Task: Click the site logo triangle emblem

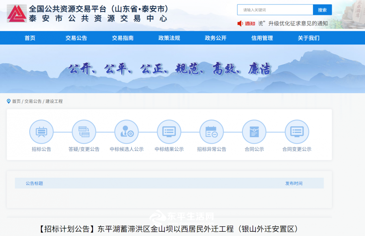Action: pyautogui.click(x=17, y=14)
